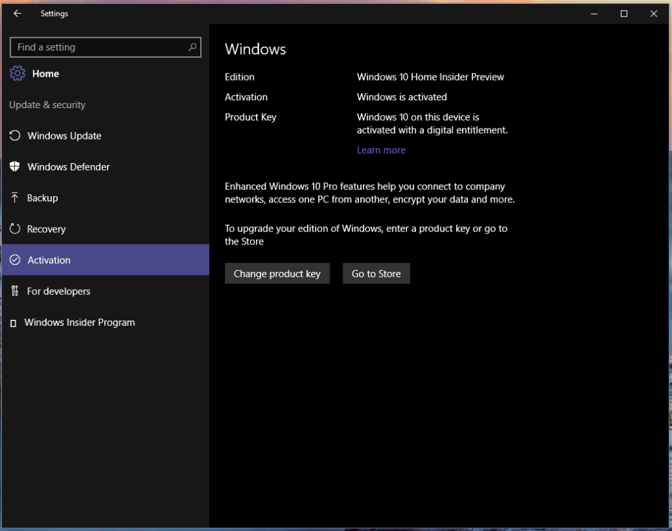Screen dimensions: 672x531
Task: Click the Backup upward arrow icon
Action: pyautogui.click(x=15, y=198)
